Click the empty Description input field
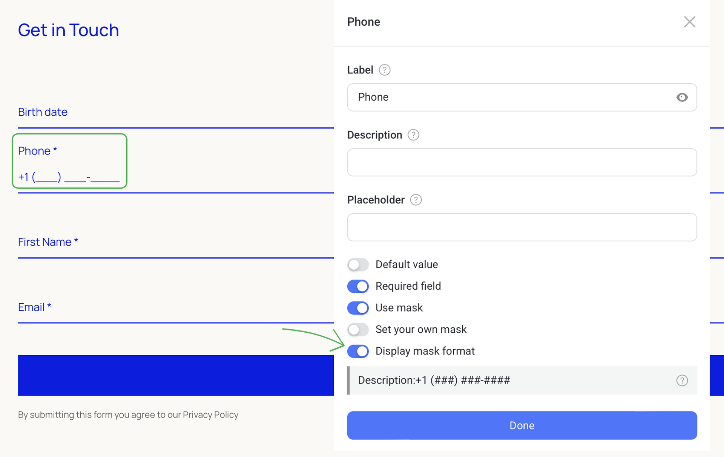 coord(522,162)
